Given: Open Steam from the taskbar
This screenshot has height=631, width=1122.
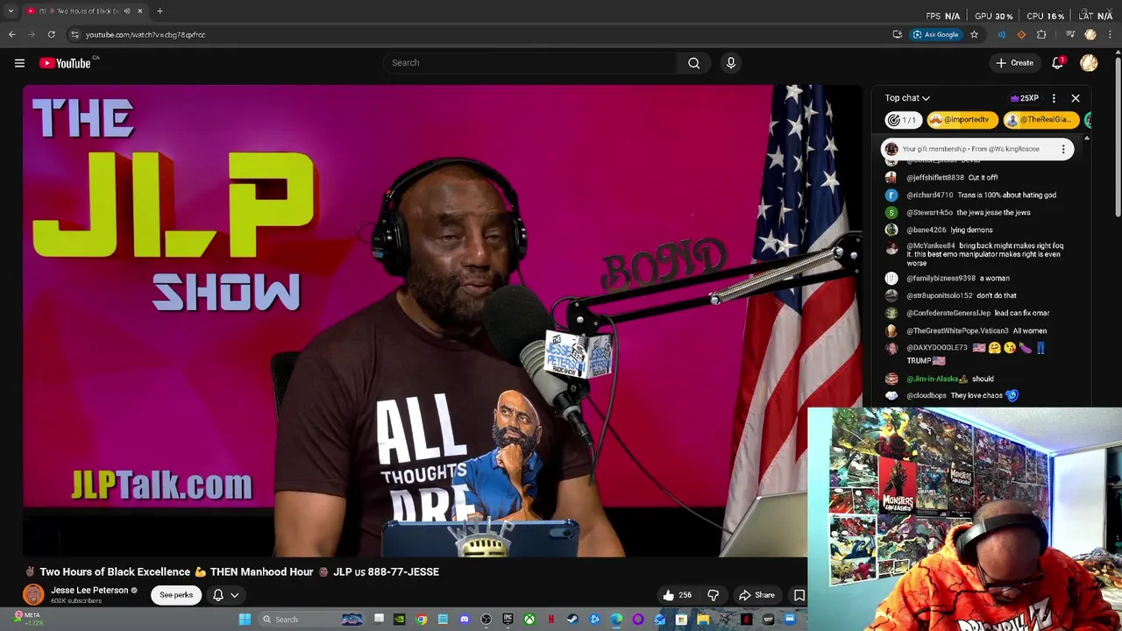Looking at the screenshot, I should (572, 620).
